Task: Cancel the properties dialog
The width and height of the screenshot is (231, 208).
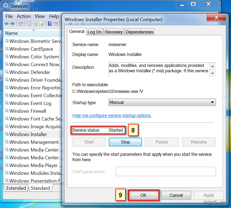Action: [176, 195]
